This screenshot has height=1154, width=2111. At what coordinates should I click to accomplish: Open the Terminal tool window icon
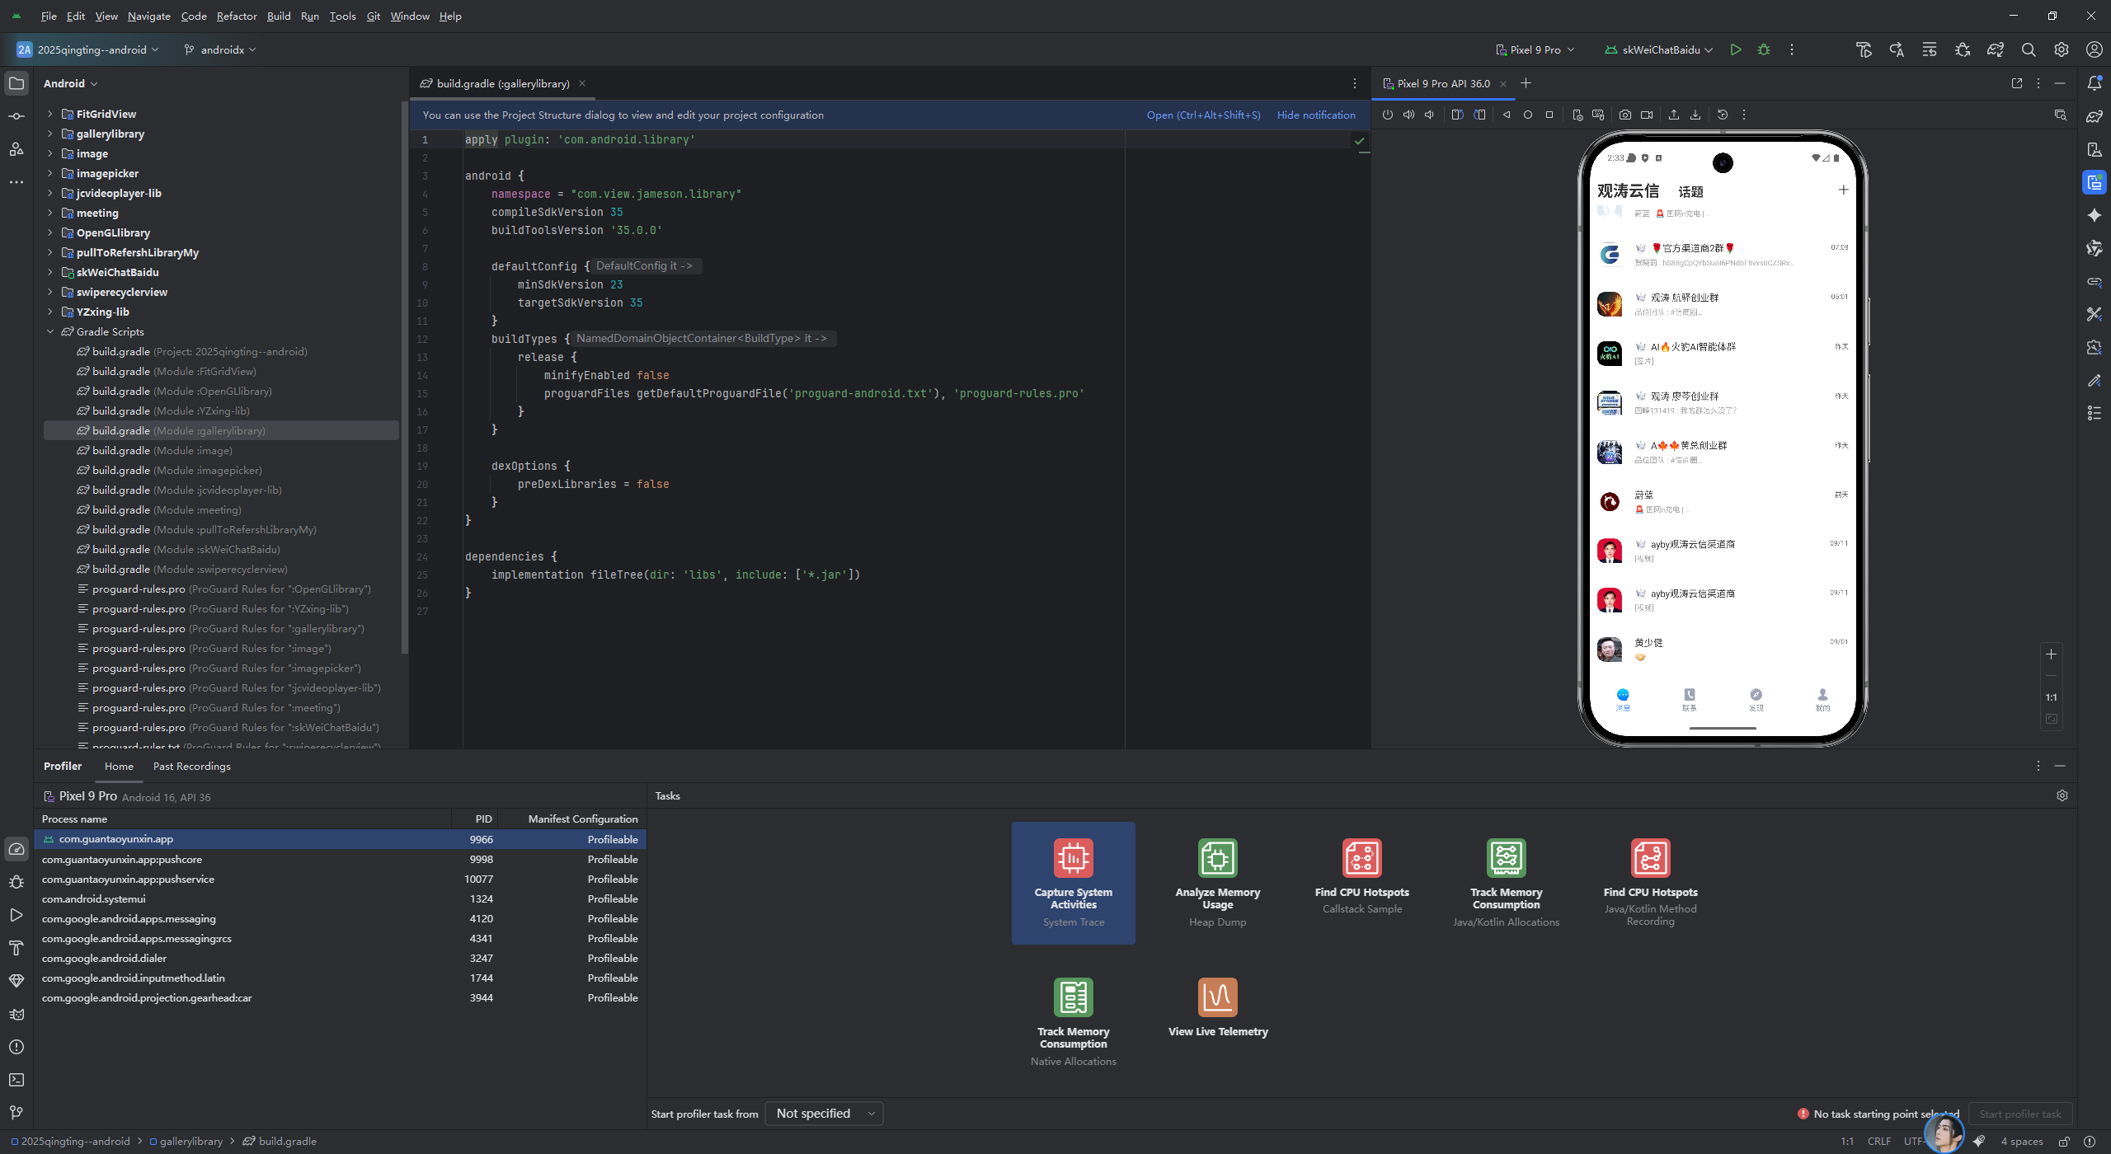pos(16,1080)
